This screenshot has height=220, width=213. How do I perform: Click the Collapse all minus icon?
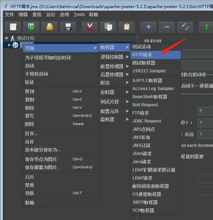click(167, 27)
